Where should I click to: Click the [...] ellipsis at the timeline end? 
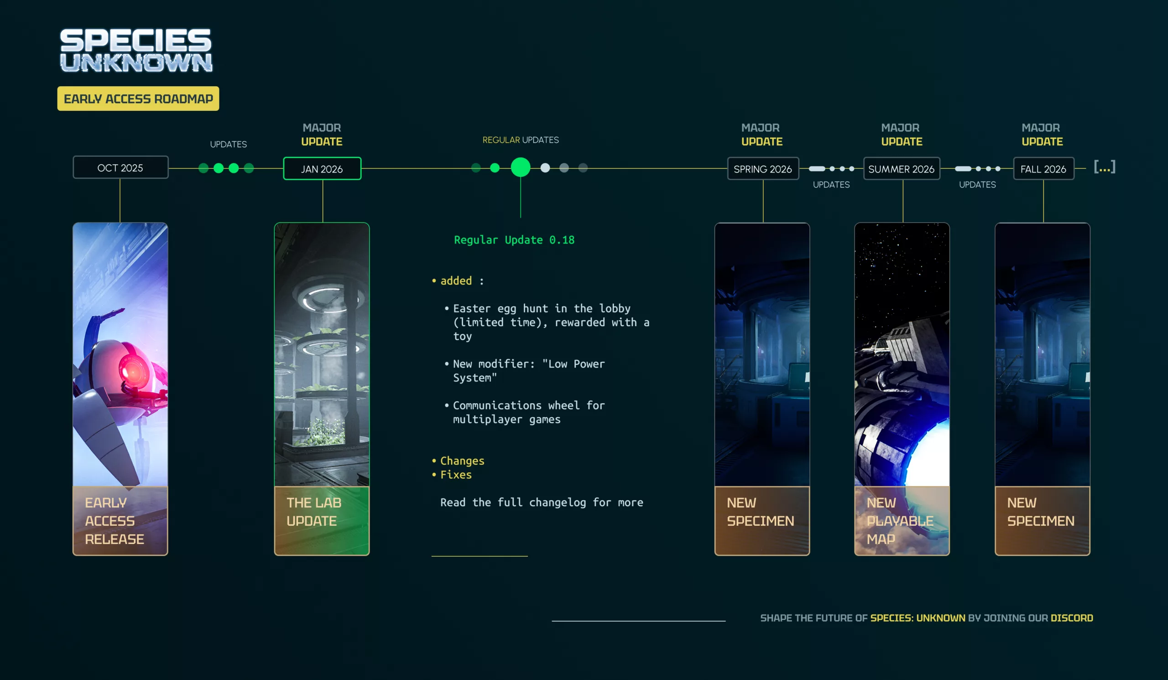pos(1105,167)
